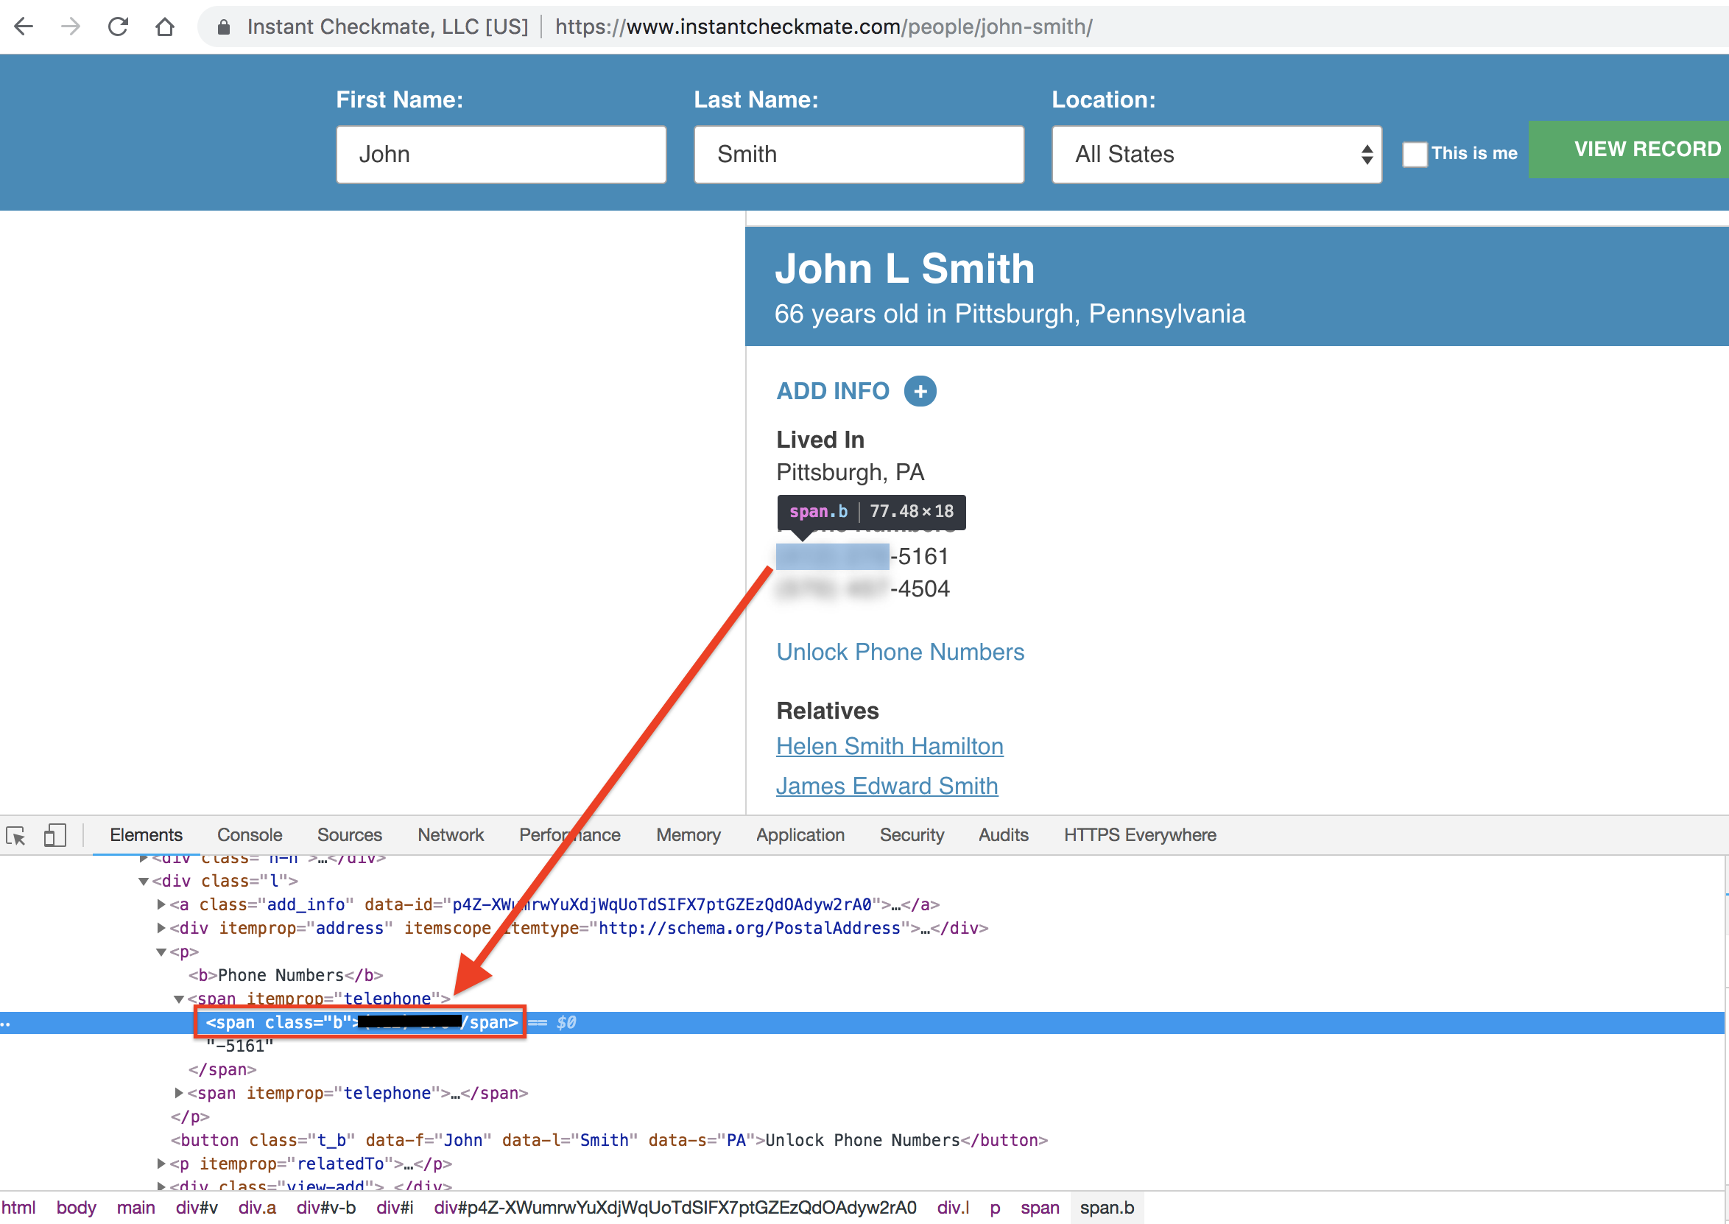The image size is (1729, 1224).
Task: Click the Unlock Phone Numbers link
Action: coord(900,652)
